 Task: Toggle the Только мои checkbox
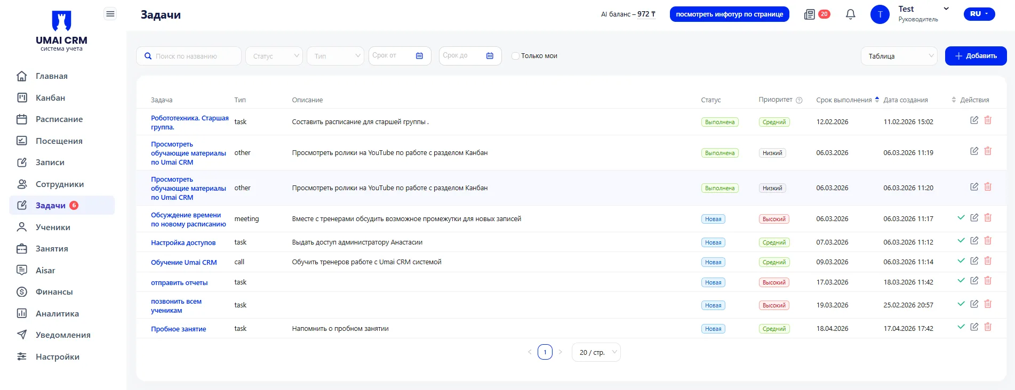click(515, 56)
